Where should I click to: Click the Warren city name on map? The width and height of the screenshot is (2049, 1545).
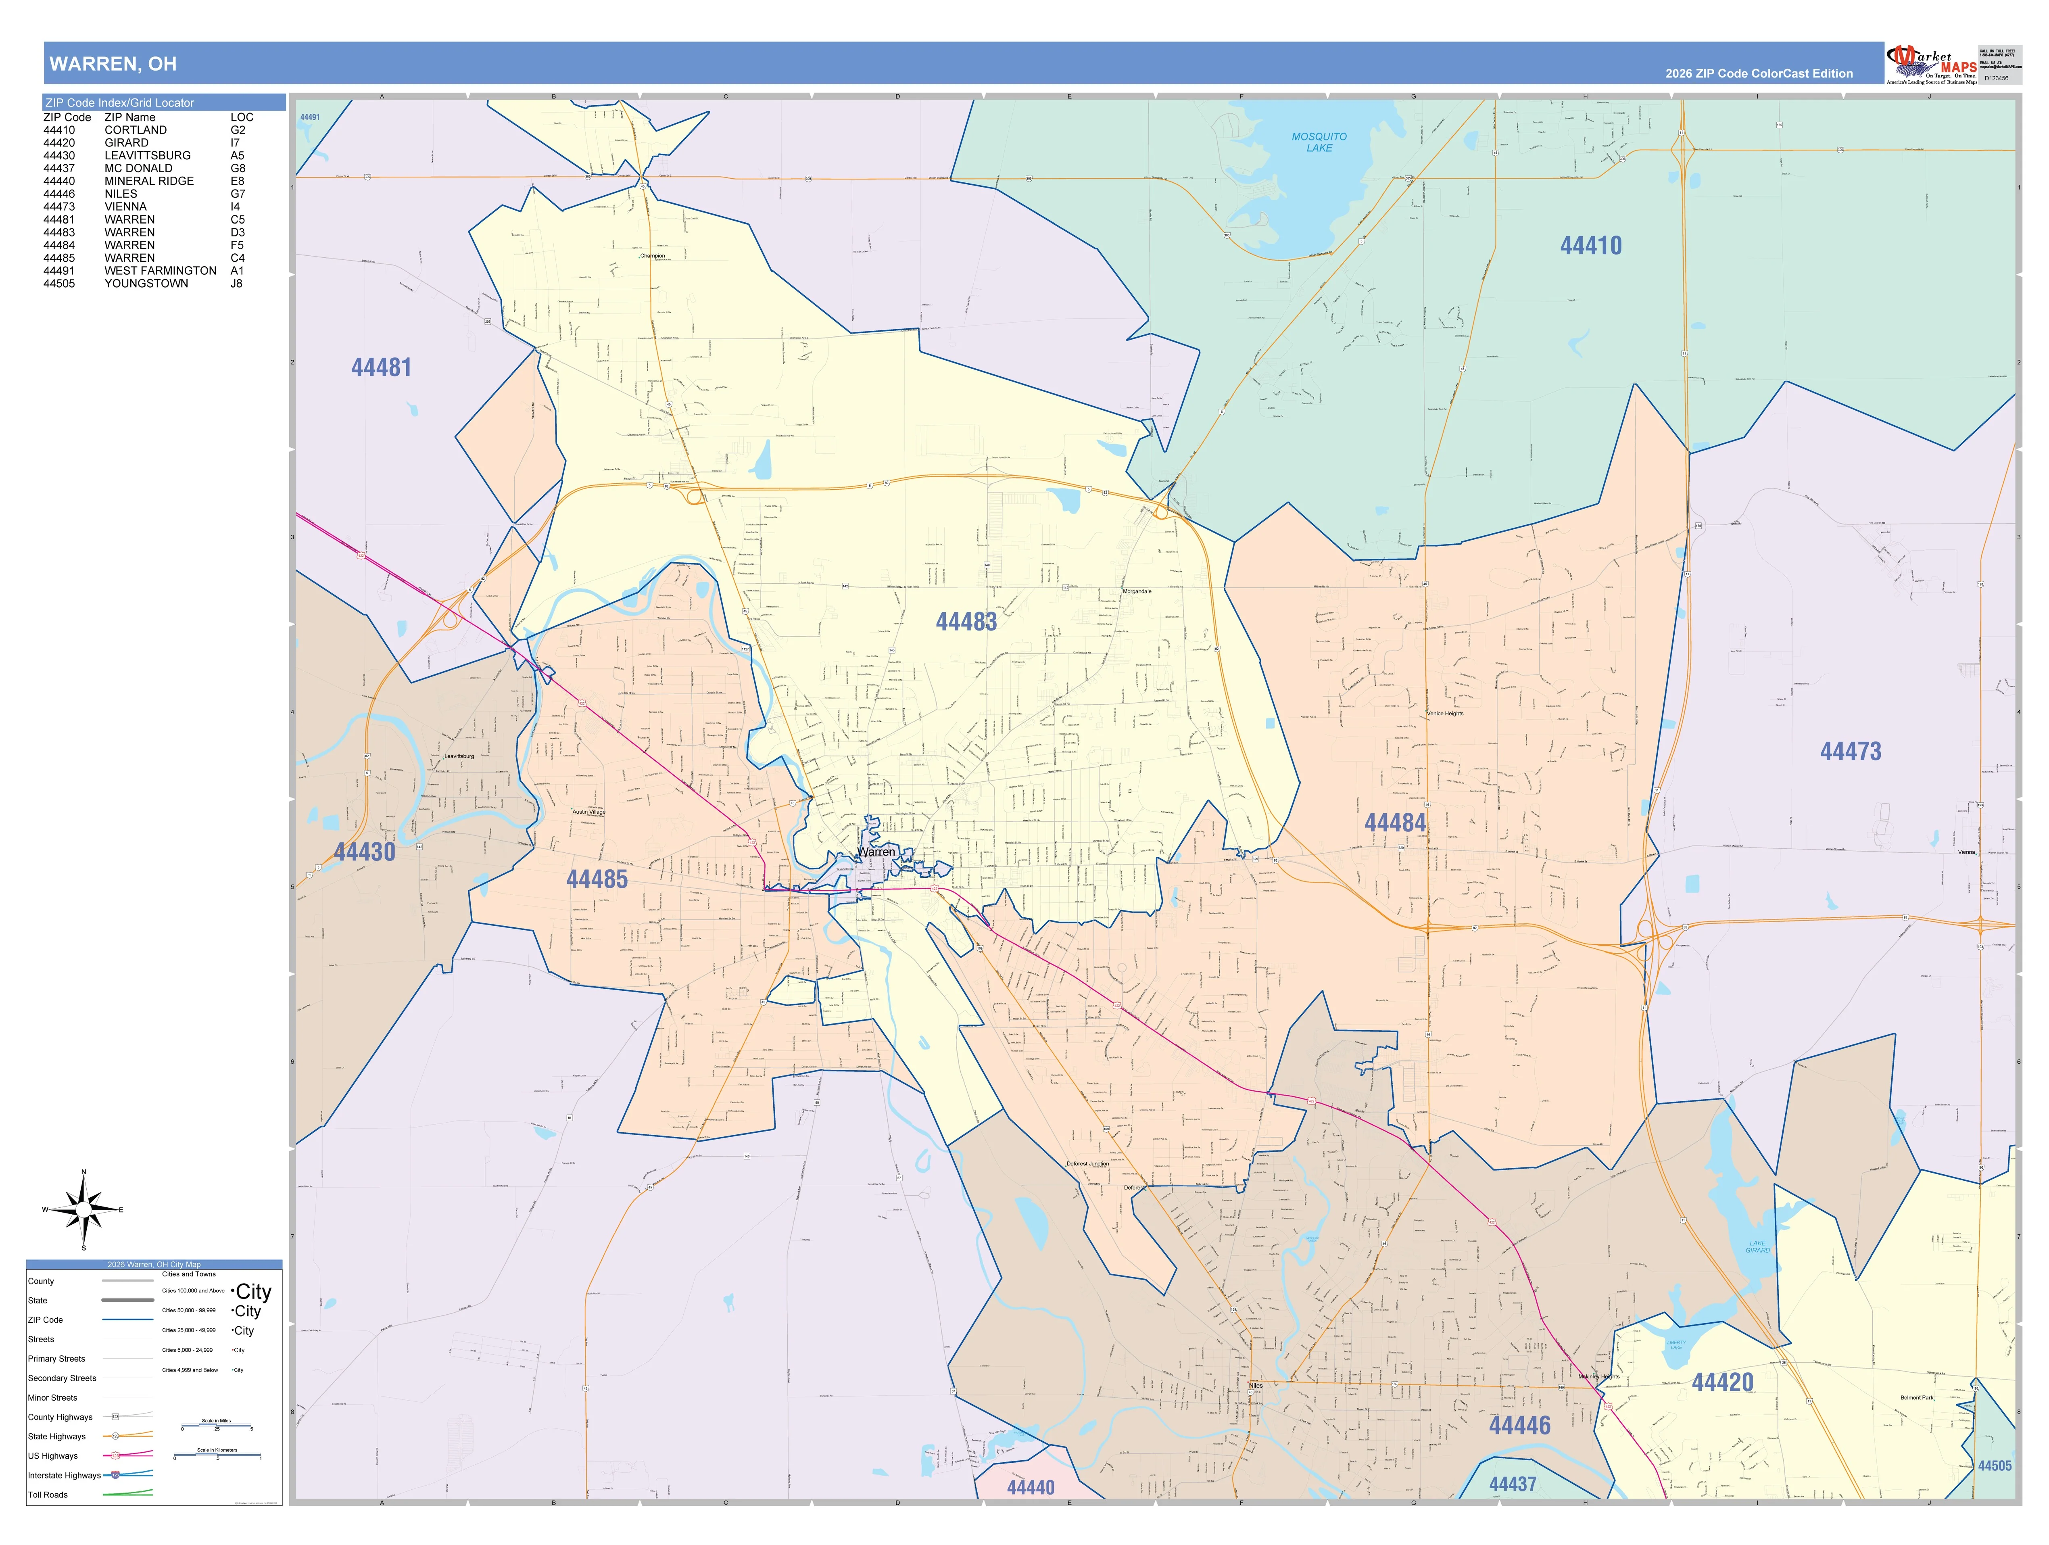point(876,851)
